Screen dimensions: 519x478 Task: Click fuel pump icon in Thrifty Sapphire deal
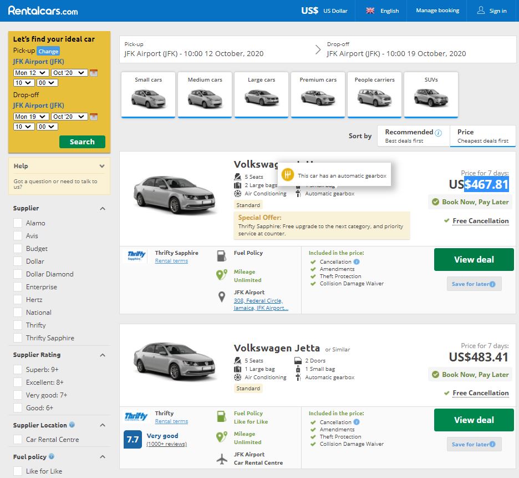tap(221, 256)
